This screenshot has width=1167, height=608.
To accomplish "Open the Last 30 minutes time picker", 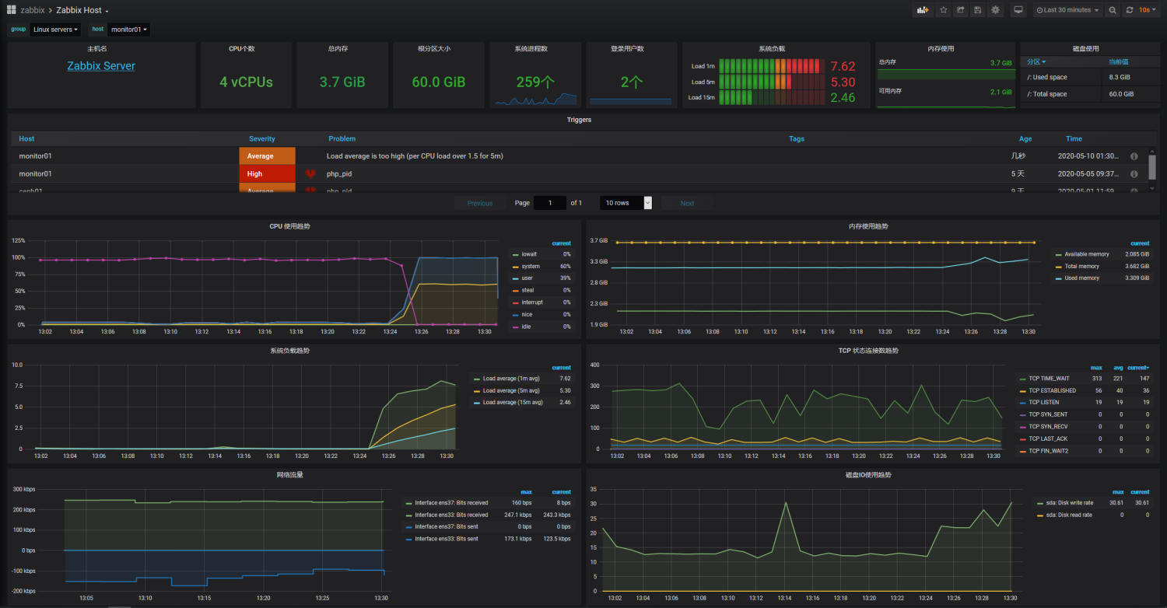I will click(x=1067, y=10).
